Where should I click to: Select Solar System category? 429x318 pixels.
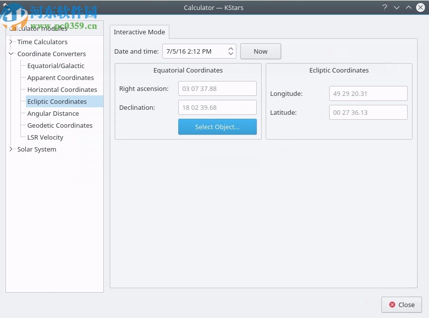[37, 149]
